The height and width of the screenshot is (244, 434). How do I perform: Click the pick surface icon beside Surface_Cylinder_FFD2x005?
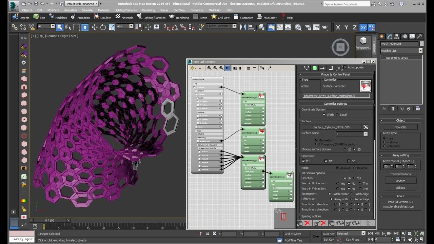pos(366,127)
